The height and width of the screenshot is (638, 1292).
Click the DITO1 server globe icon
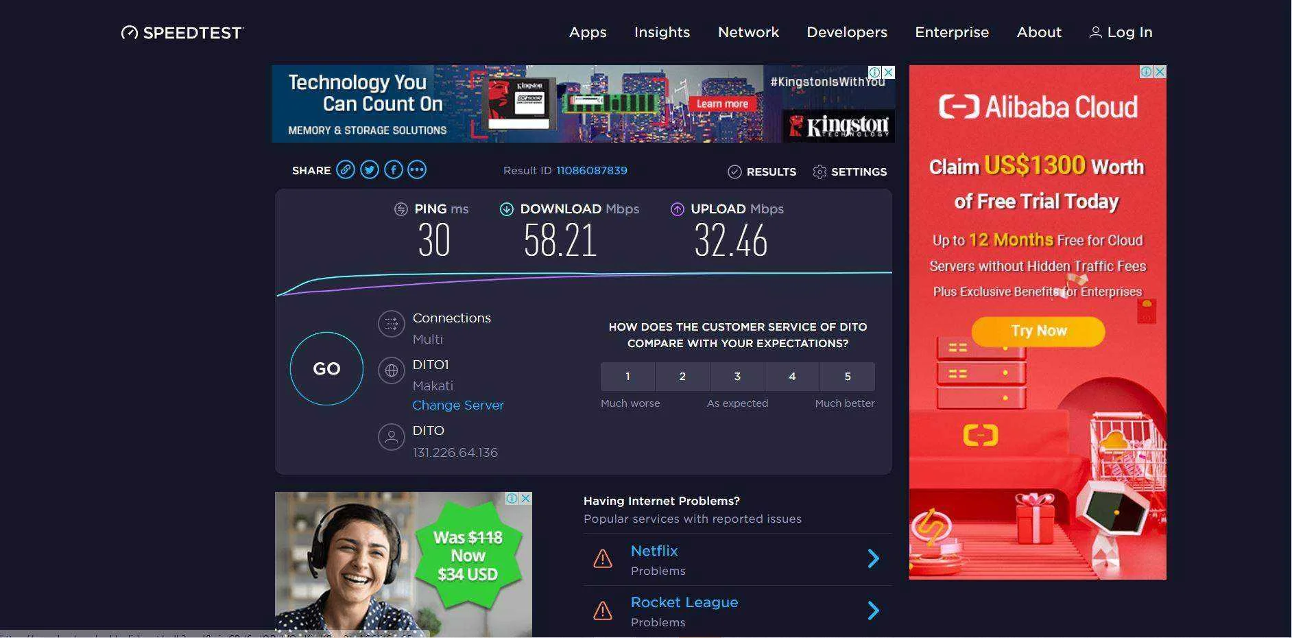(392, 370)
